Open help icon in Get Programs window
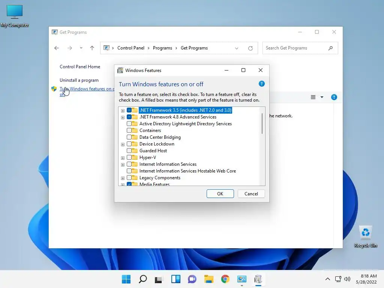 tap(334, 97)
